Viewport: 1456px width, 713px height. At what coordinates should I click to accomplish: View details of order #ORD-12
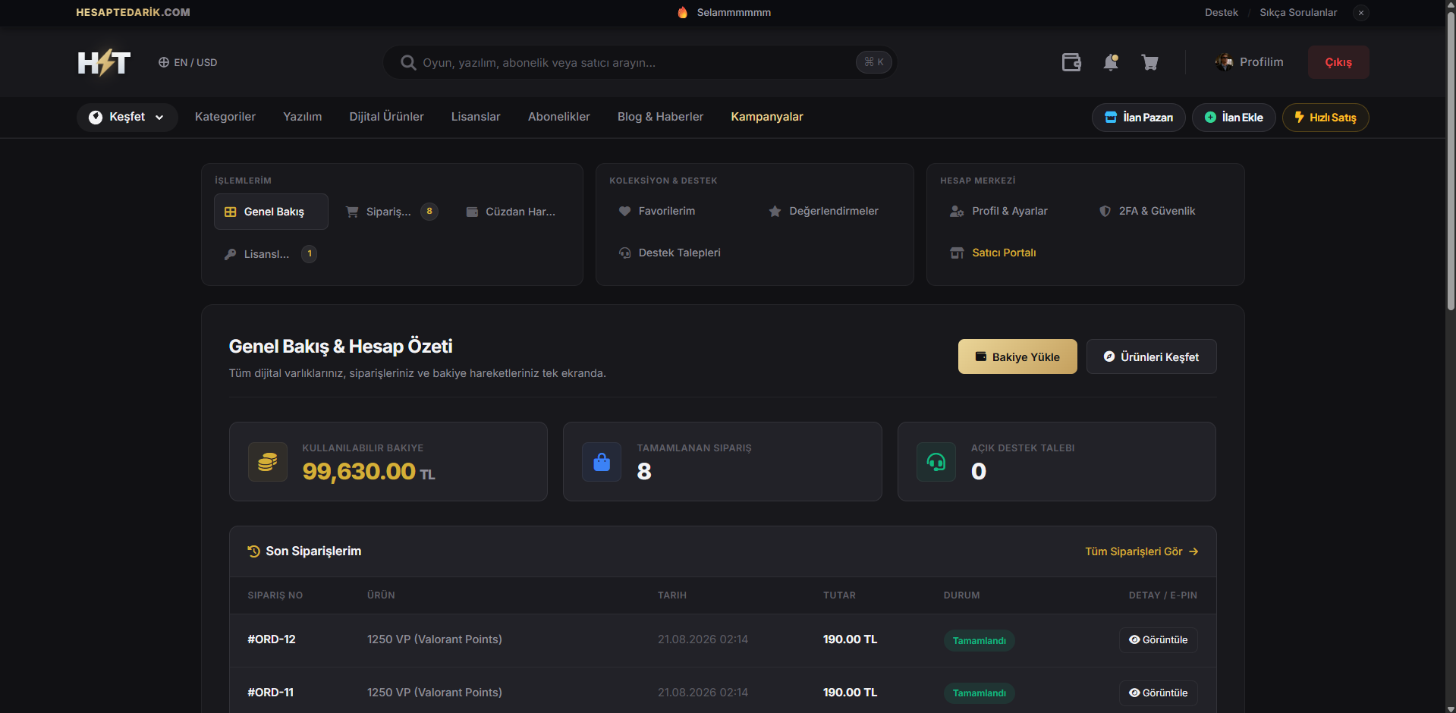click(x=1159, y=640)
